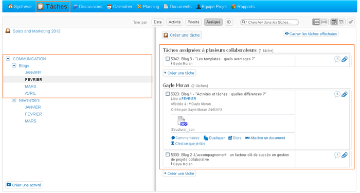The width and height of the screenshot is (360, 193).
Task: Click paperclip icon on task 5330
Action: click(x=345, y=155)
